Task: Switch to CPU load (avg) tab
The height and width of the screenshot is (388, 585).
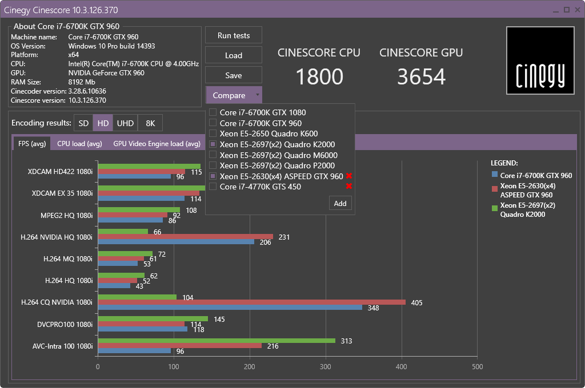Action: 79,143
